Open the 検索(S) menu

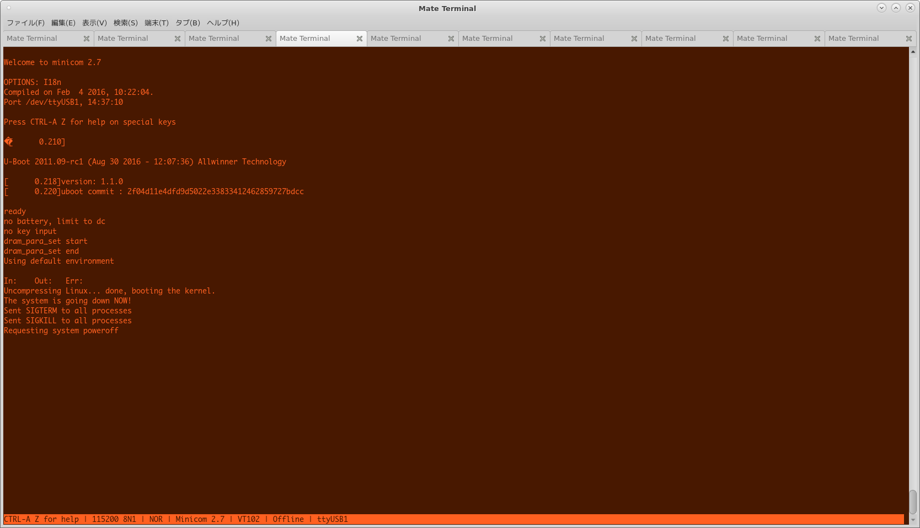125,23
